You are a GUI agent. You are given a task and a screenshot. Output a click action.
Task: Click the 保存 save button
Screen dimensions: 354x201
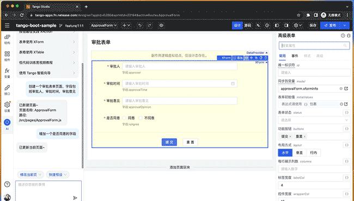click(x=313, y=26)
